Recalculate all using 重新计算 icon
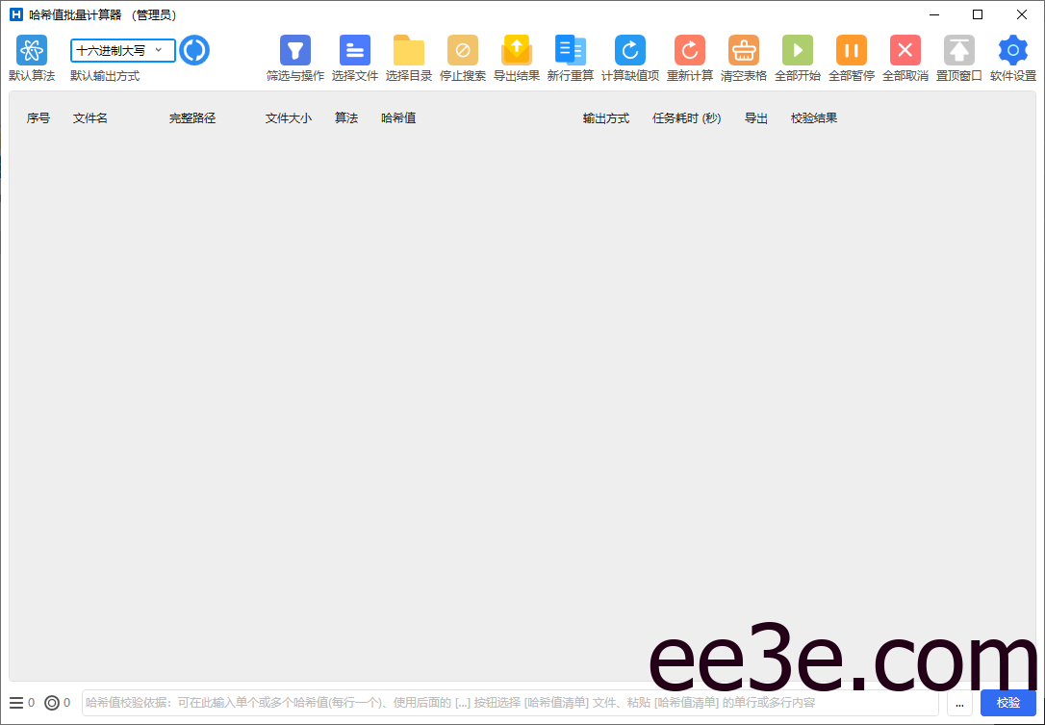The width and height of the screenshot is (1045, 725). [x=688, y=50]
